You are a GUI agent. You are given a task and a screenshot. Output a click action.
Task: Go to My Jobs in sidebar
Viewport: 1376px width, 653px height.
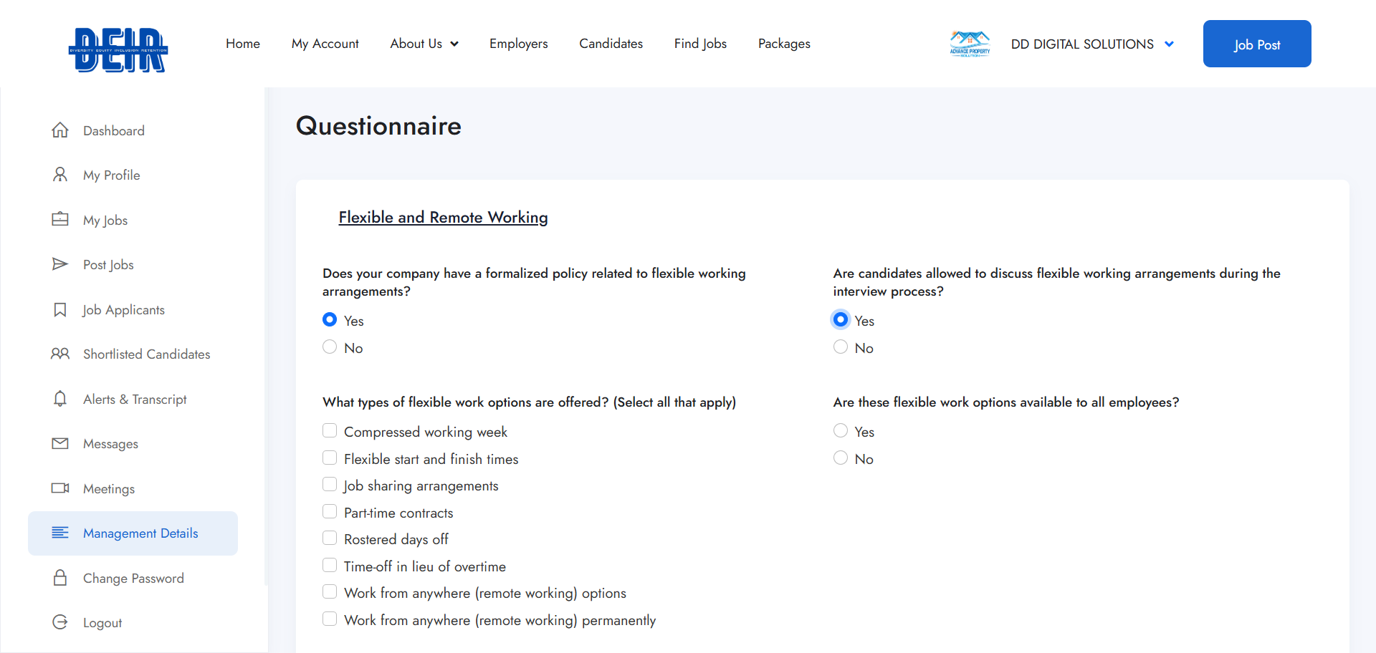[x=105, y=221]
